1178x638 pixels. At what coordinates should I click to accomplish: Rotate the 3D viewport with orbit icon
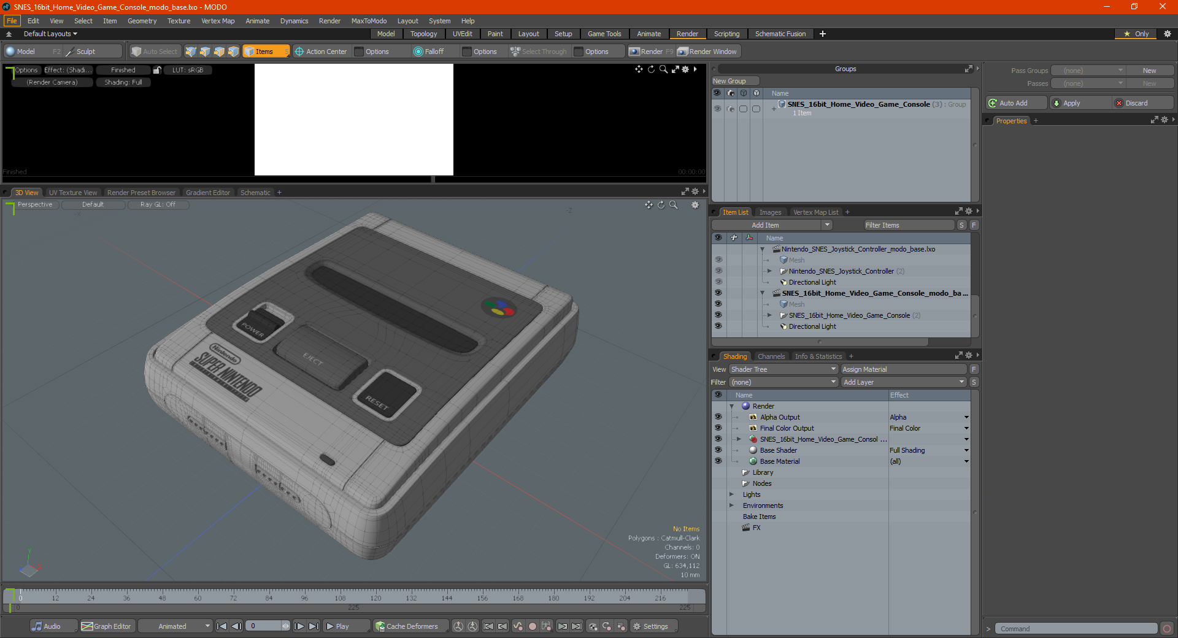click(661, 205)
